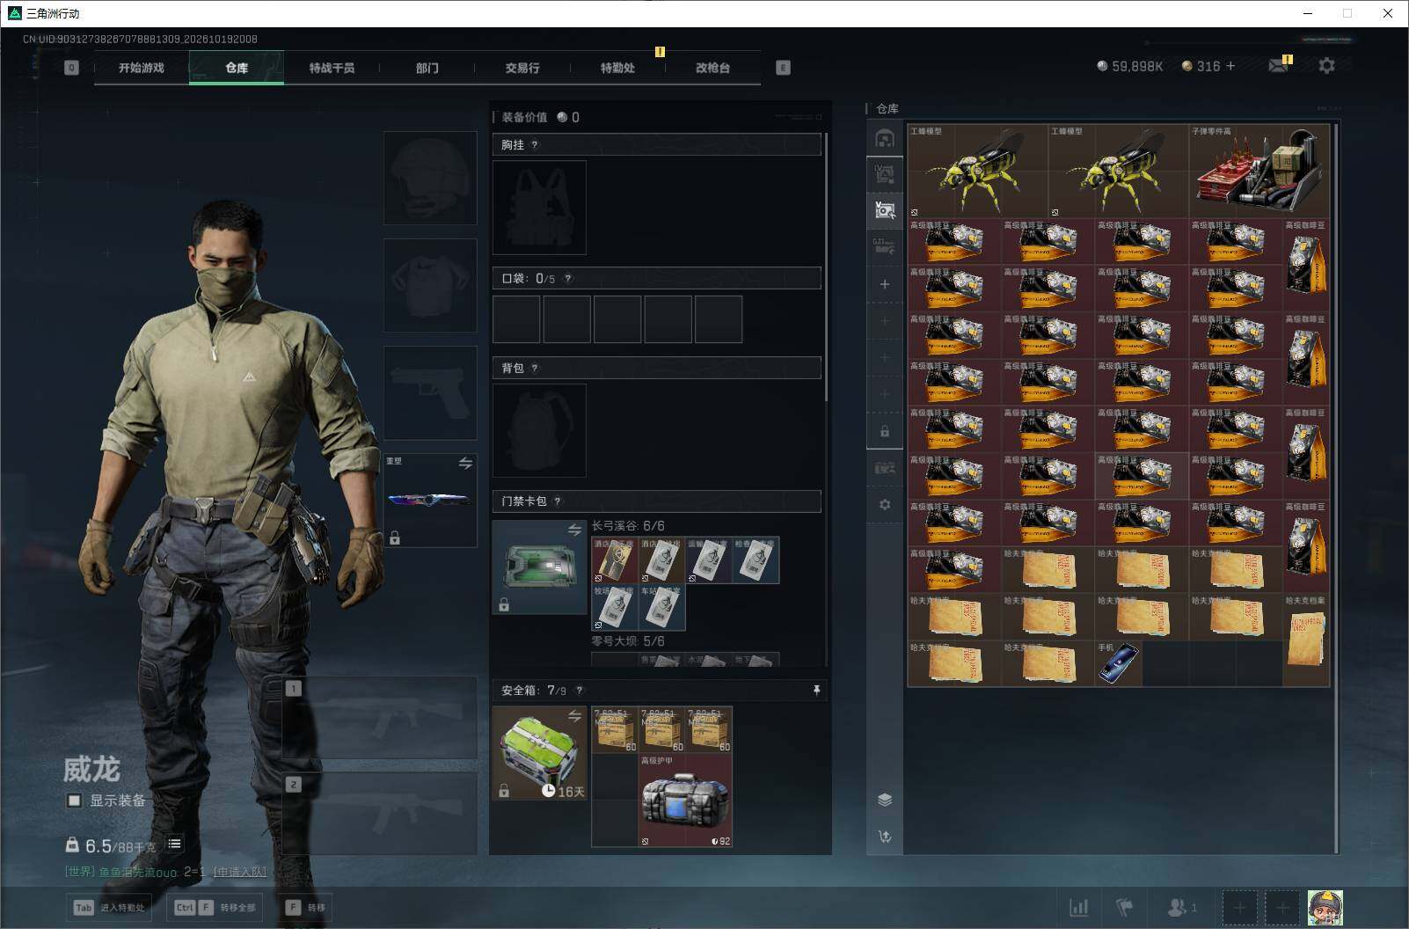This screenshot has height=929, width=1409.
Task: Open the settings gear in the top bar
Action: (1326, 66)
